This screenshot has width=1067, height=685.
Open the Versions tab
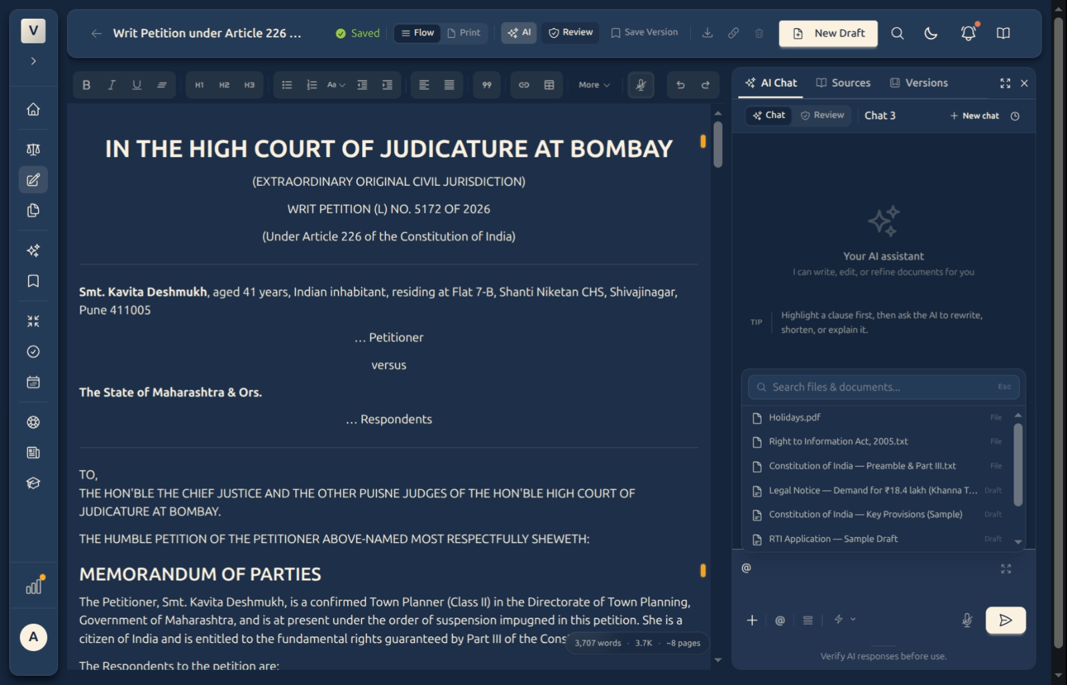coord(918,83)
